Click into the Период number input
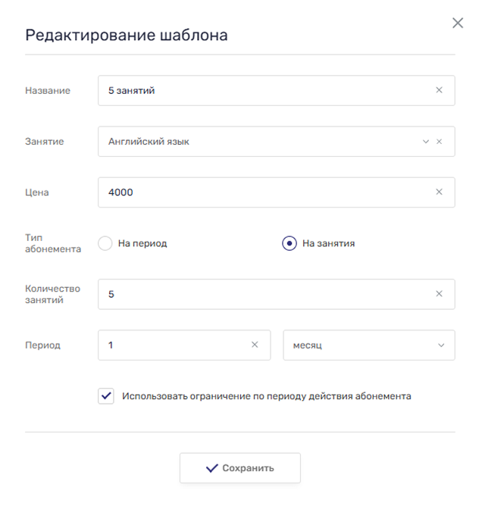Image resolution: width=482 pixels, height=506 pixels. point(174,345)
